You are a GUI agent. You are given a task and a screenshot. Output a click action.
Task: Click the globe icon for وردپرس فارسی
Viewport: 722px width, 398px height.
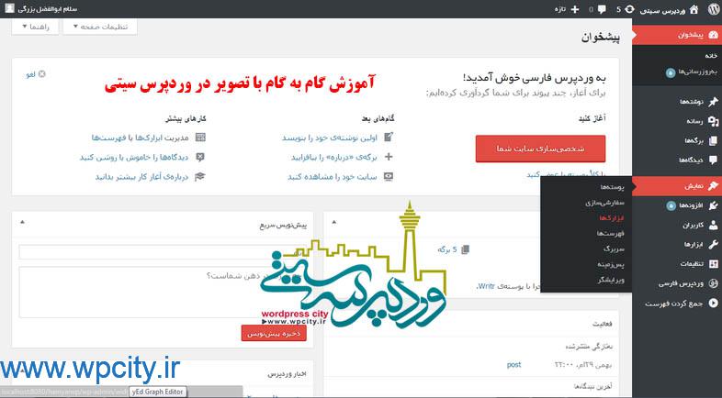point(713,283)
